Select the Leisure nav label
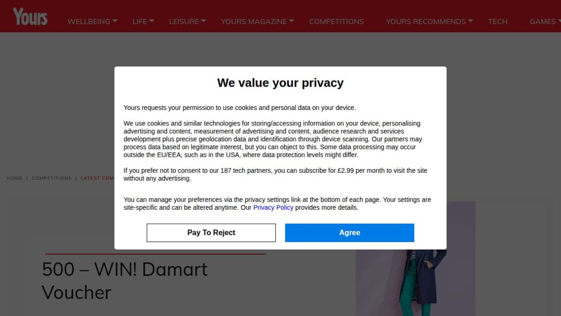 [x=184, y=22]
